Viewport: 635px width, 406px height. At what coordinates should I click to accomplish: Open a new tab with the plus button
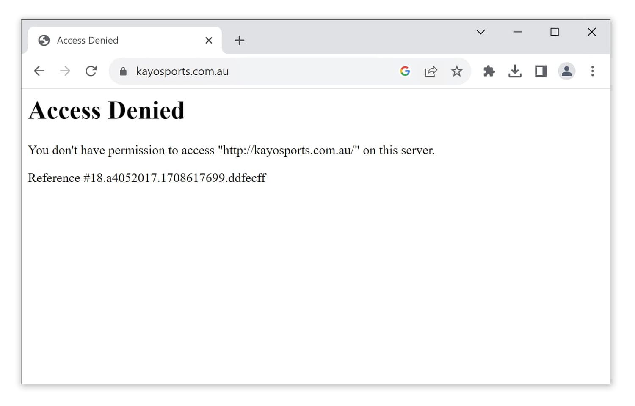(x=240, y=40)
